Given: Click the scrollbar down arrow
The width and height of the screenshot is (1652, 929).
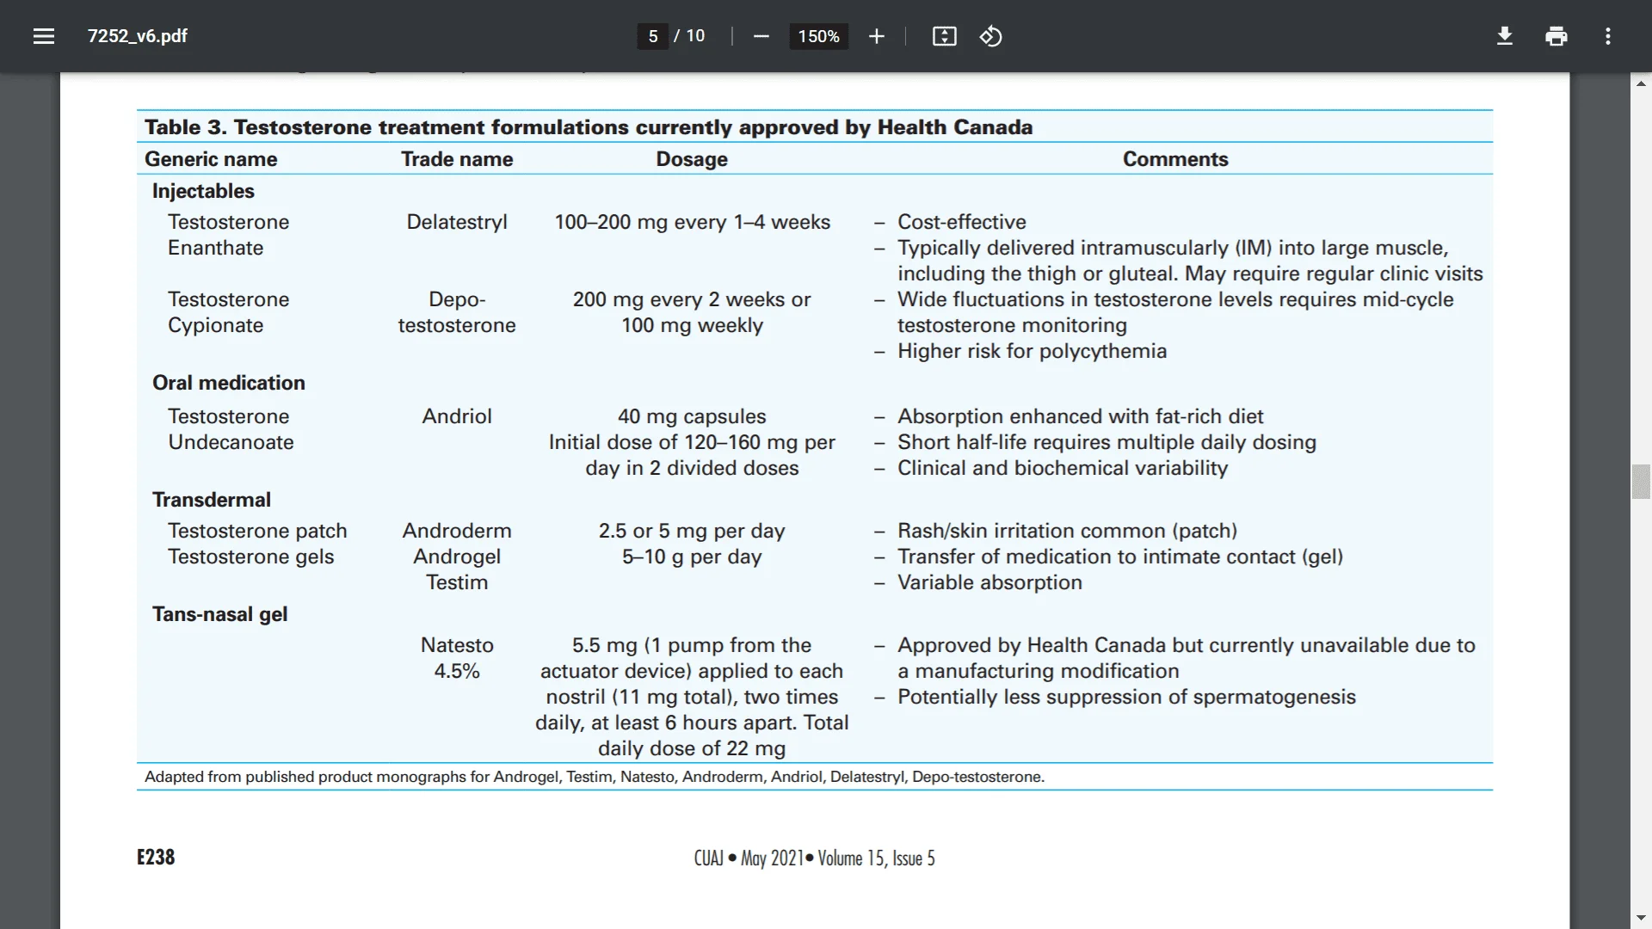Looking at the screenshot, I should (1641, 918).
